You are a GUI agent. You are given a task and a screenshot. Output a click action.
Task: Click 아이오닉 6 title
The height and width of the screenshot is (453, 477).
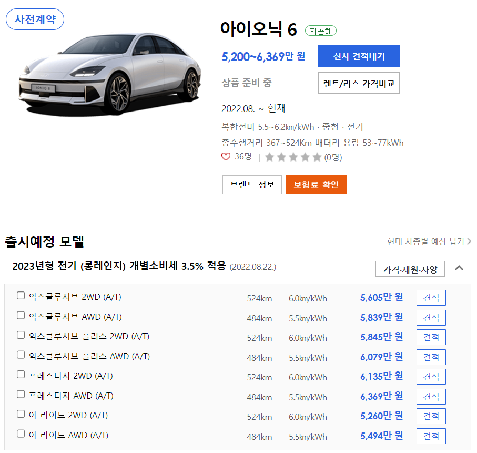tap(258, 29)
